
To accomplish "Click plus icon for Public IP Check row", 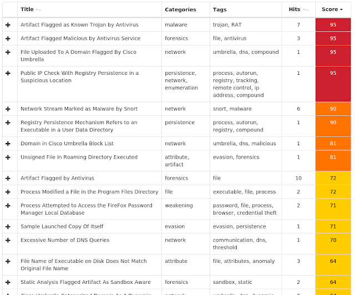I will (x=8, y=73).
